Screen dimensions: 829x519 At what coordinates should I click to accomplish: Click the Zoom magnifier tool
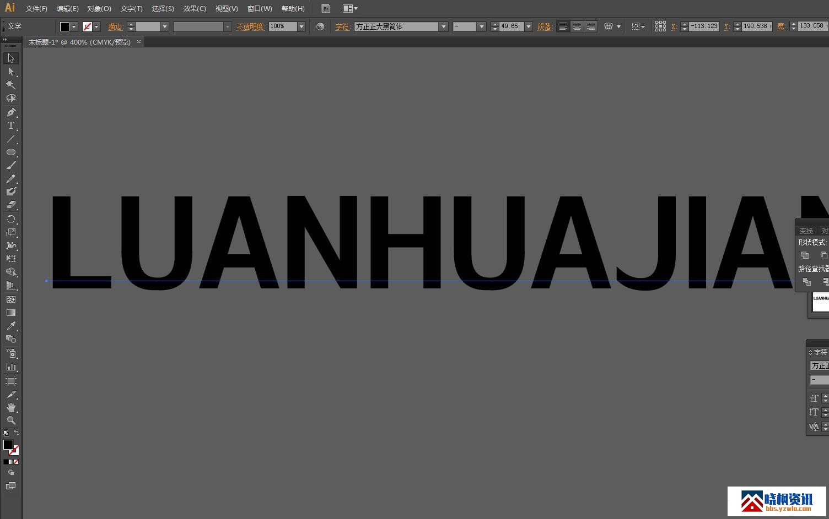[10, 420]
